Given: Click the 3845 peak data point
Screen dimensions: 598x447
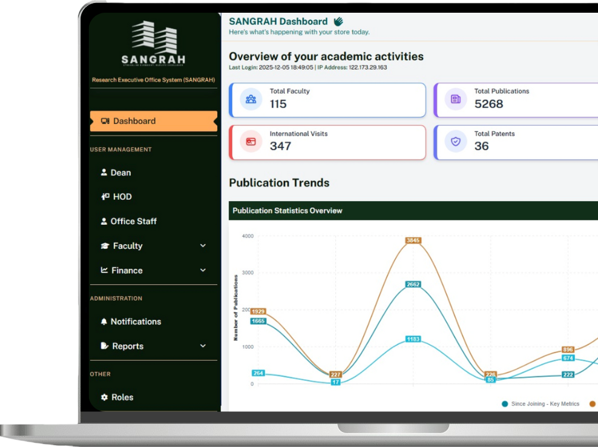Looking at the screenshot, I should coord(413,240).
